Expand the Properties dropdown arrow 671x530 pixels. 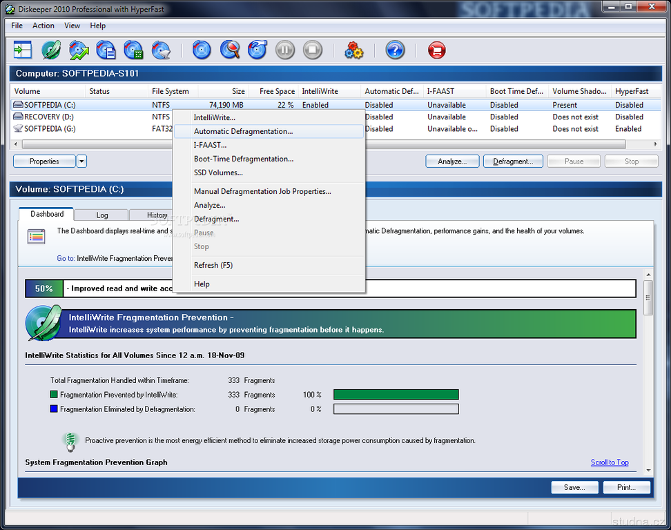point(81,161)
